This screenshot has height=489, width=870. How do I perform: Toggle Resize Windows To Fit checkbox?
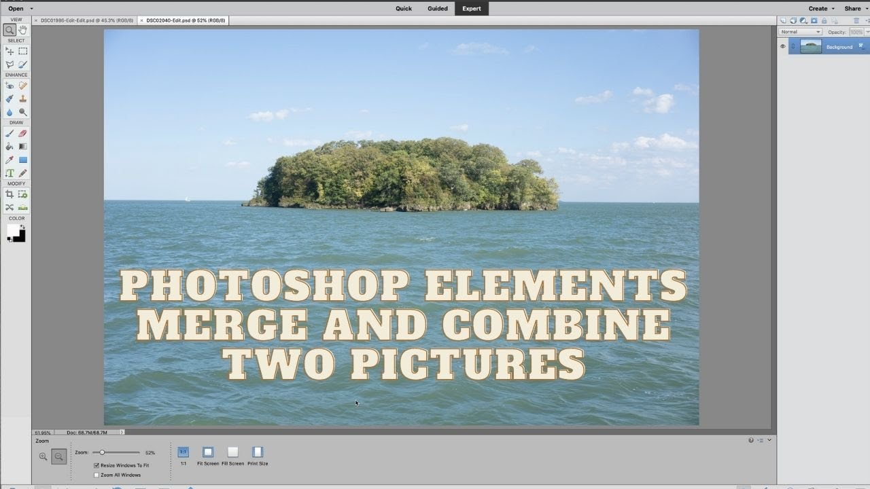(x=97, y=465)
